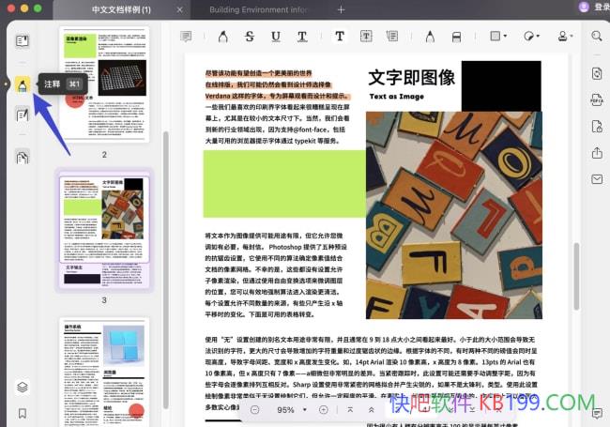Image resolution: width=610 pixels, height=427 pixels.
Task: Click the sticky note comment icon
Action: 186,37
